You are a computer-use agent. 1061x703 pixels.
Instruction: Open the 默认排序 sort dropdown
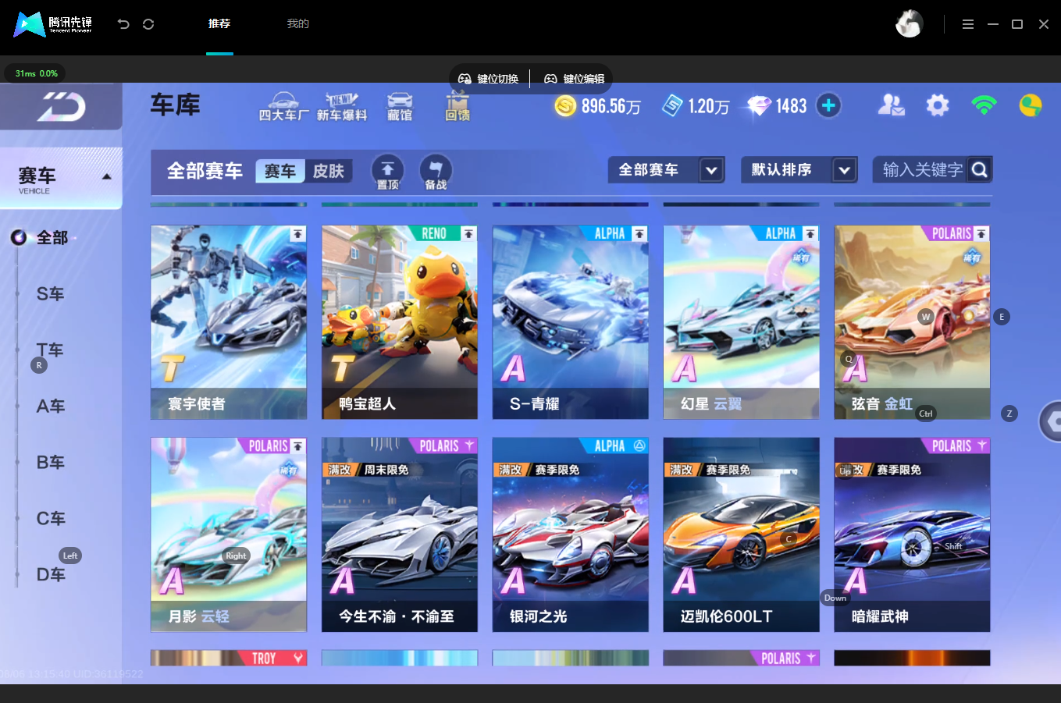coord(799,169)
